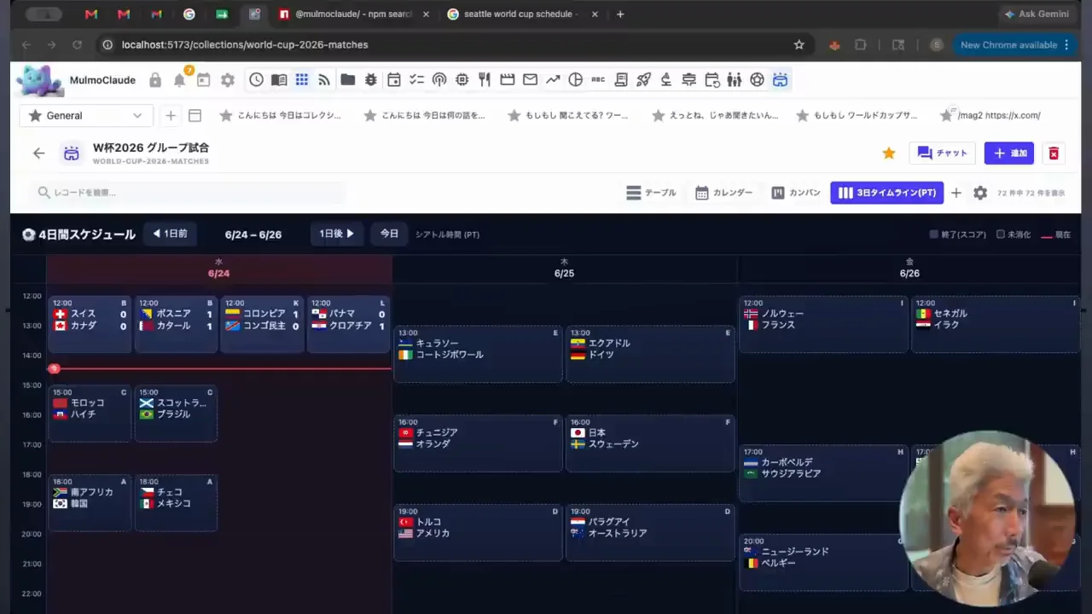
Task: Open the notifications bell
Action: point(179,80)
